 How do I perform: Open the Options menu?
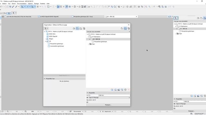point(30,4)
